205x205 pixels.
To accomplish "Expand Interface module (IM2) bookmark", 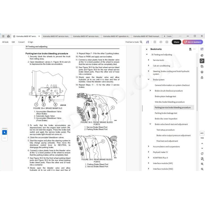I will point(148,169).
